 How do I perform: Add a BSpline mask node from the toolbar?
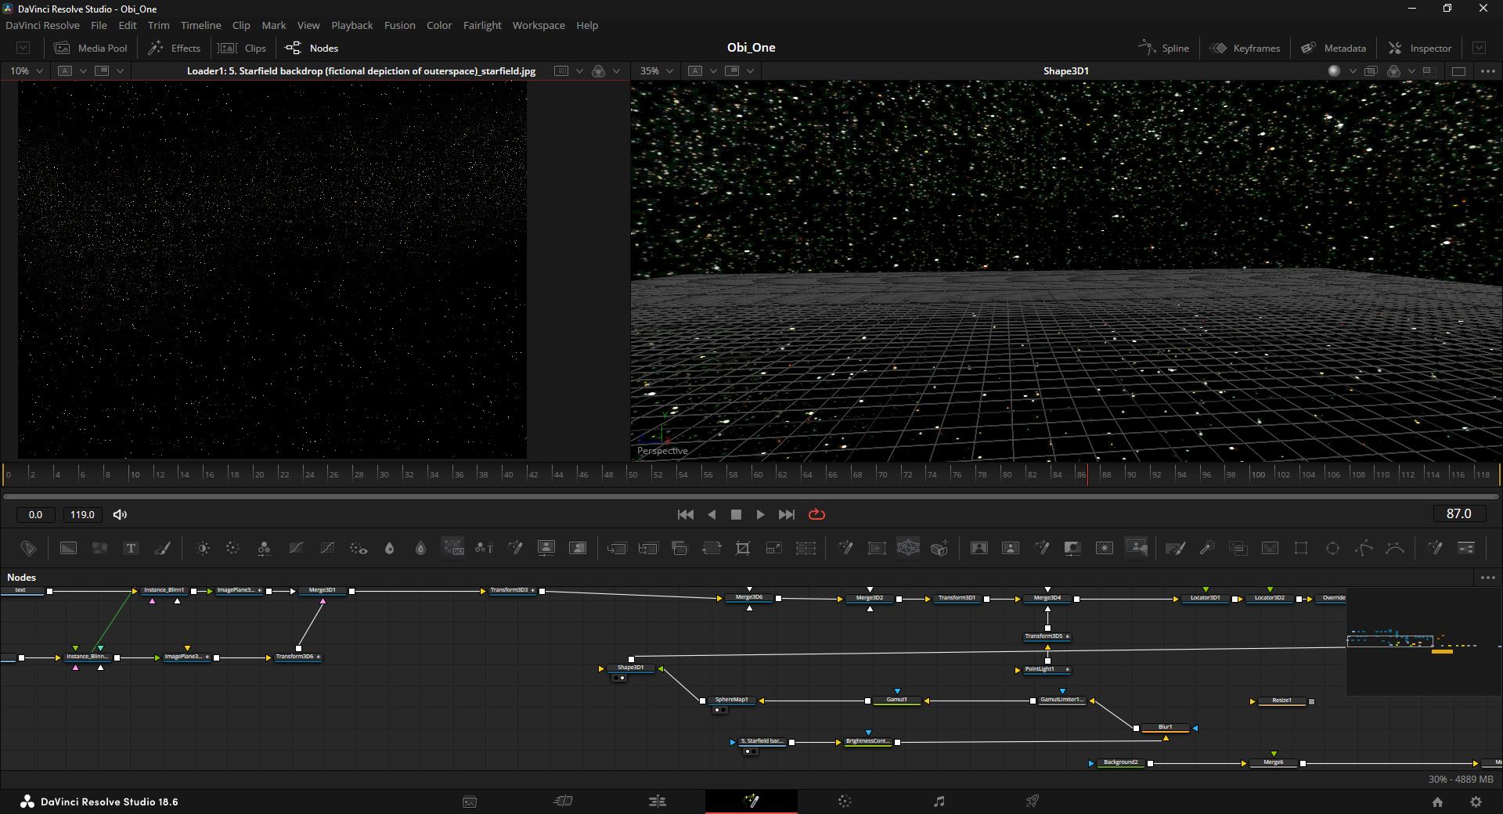pyautogui.click(x=1395, y=548)
